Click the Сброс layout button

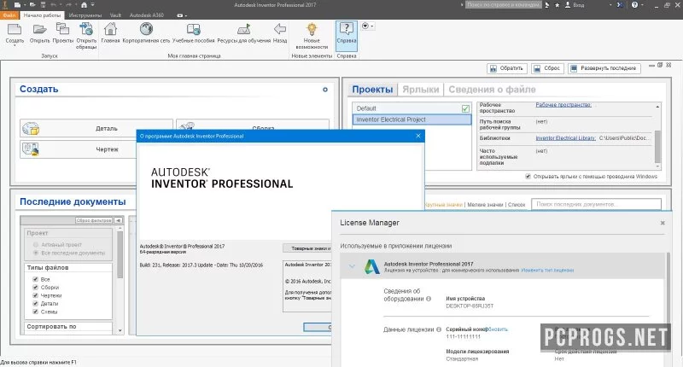(x=547, y=68)
